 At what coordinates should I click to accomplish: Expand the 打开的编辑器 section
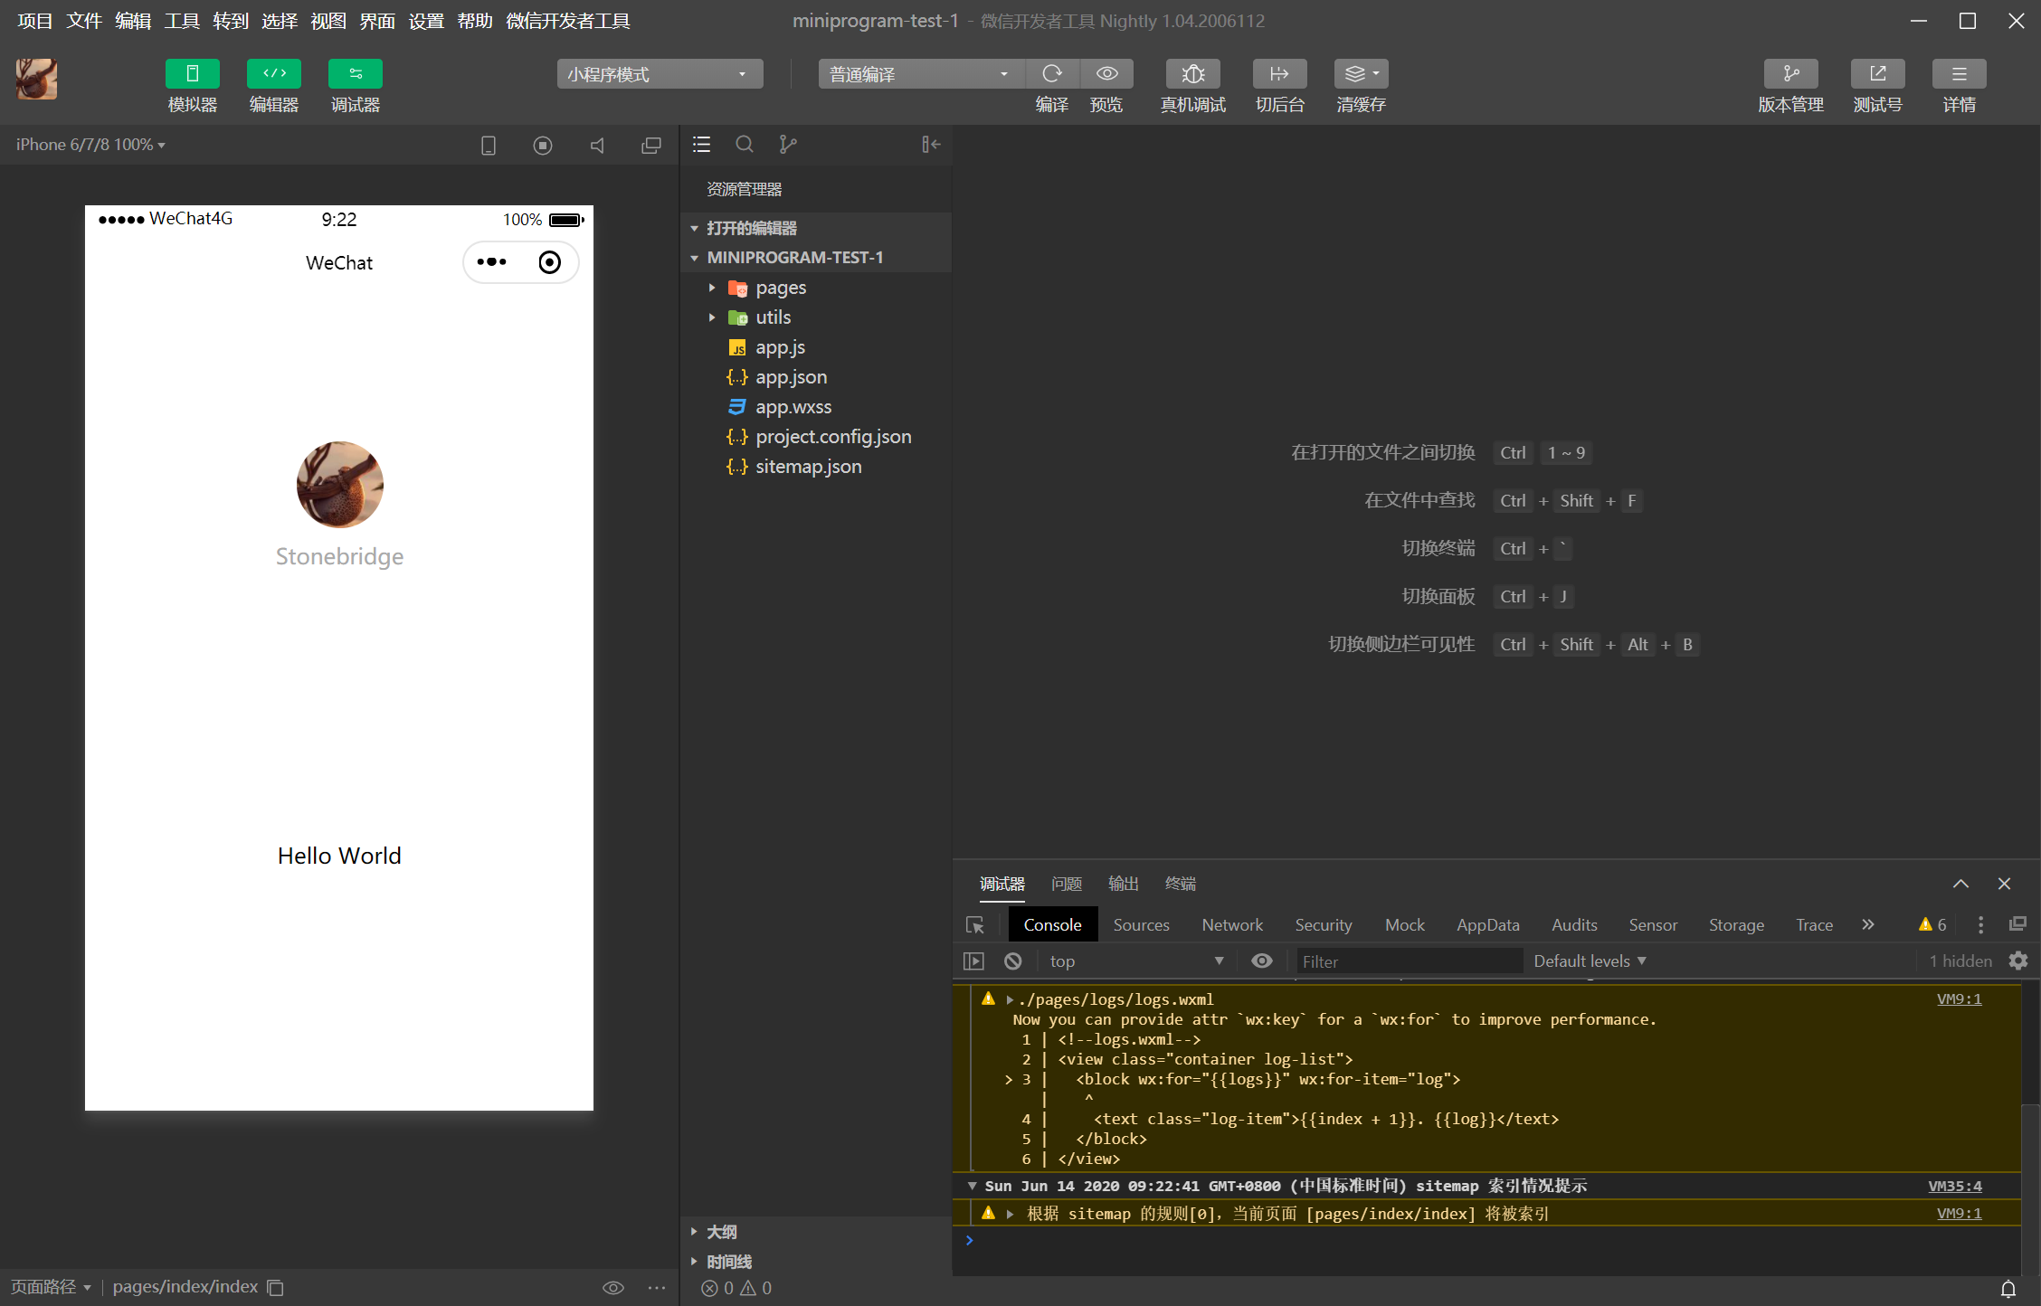(x=815, y=228)
